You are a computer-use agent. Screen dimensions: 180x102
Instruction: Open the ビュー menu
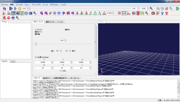27,4
